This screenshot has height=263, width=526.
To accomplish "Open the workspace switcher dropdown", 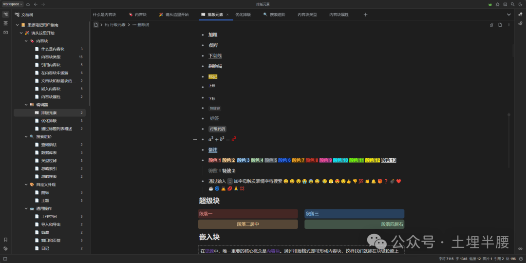I will click(13, 4).
